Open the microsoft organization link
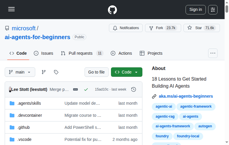The height and width of the screenshot is (145, 229). click(x=23, y=28)
